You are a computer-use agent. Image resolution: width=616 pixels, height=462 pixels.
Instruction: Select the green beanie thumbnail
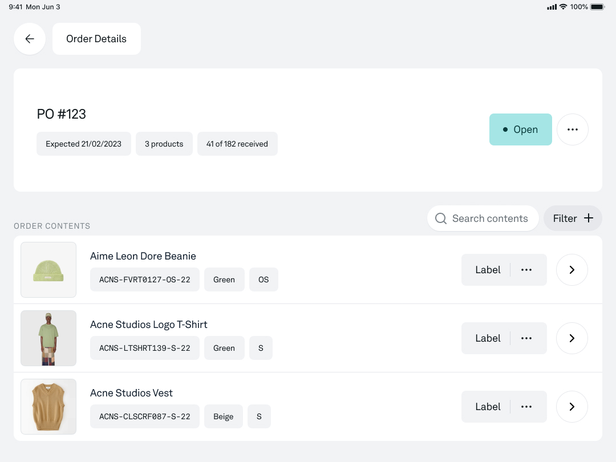click(x=48, y=269)
